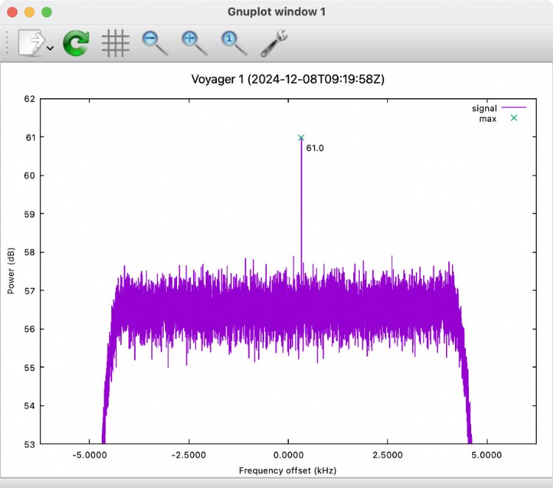Click the '61.0' peak label

click(x=315, y=148)
